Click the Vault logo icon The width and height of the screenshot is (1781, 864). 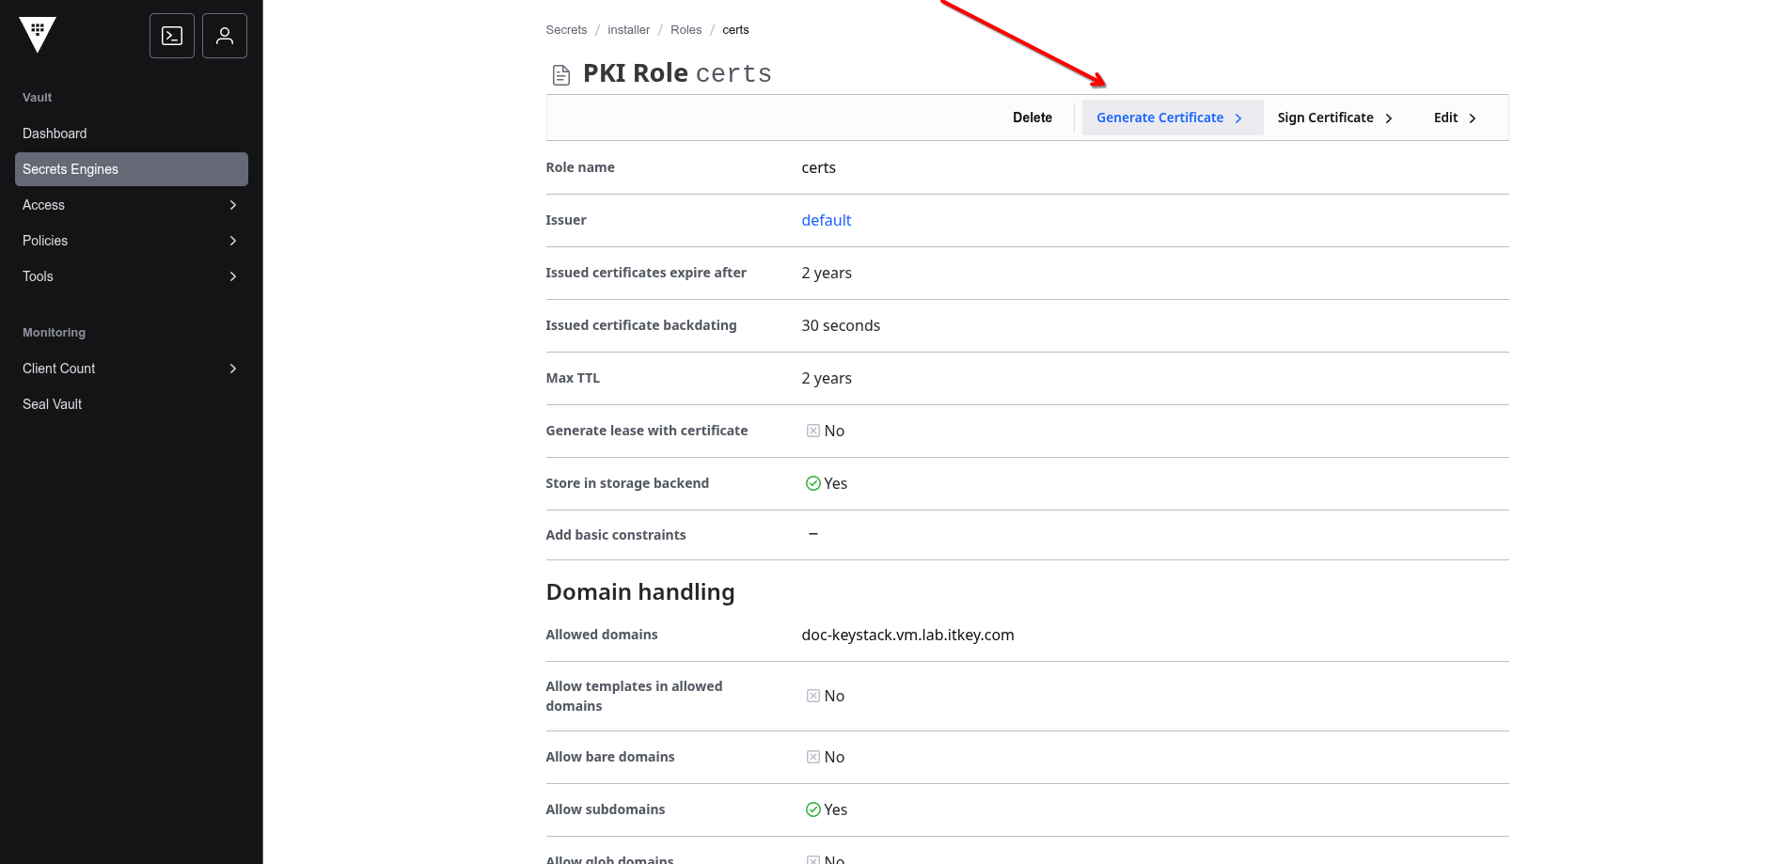38,35
